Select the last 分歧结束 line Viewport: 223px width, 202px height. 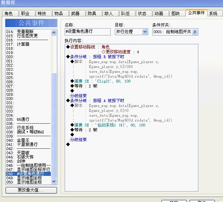pos(78,140)
